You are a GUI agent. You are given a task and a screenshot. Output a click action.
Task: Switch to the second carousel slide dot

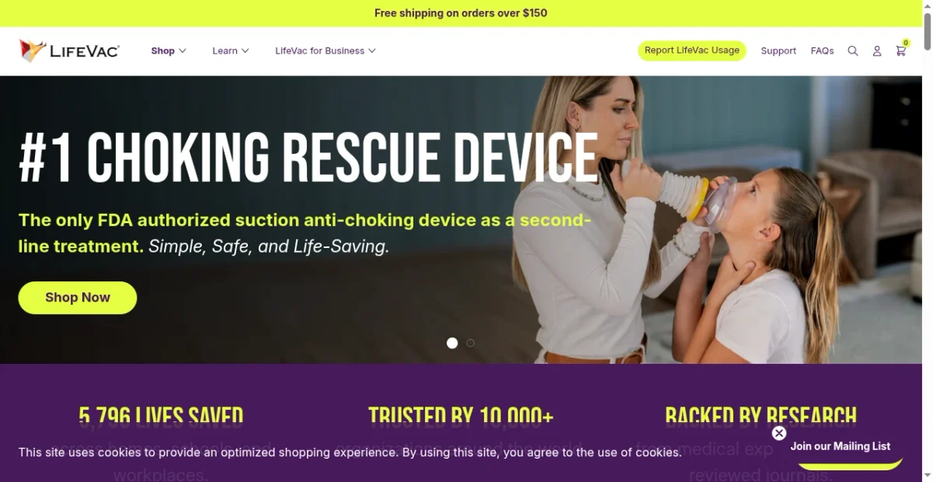pos(470,343)
